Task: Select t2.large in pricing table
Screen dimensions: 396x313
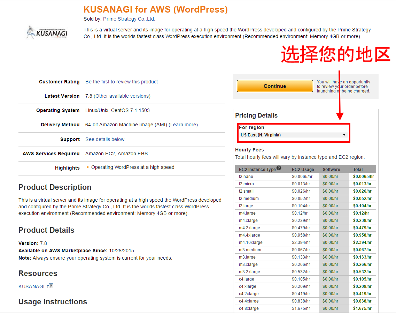Action: (246, 206)
